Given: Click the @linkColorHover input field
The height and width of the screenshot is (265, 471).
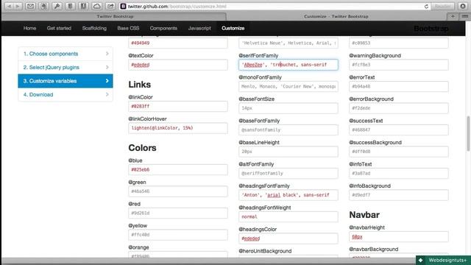Looking at the screenshot, I should 178,128.
